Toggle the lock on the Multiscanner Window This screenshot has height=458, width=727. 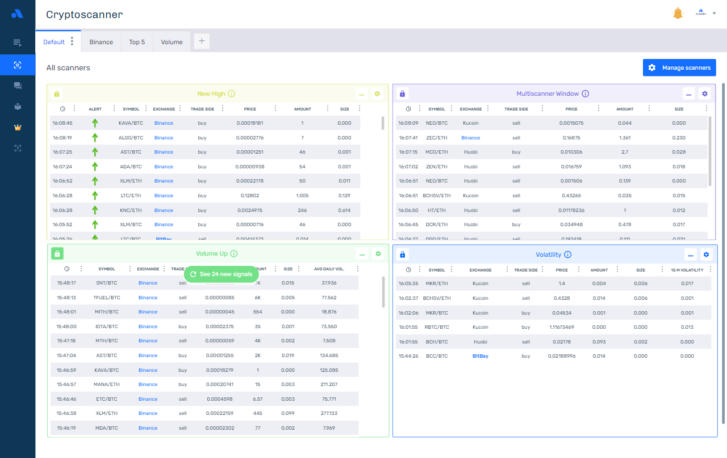[403, 94]
